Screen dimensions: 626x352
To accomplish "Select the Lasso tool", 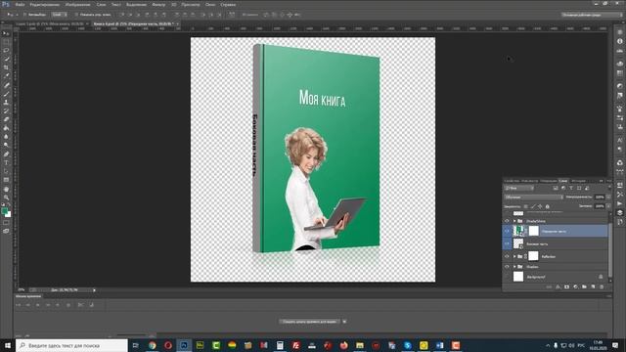I will [x=6, y=50].
